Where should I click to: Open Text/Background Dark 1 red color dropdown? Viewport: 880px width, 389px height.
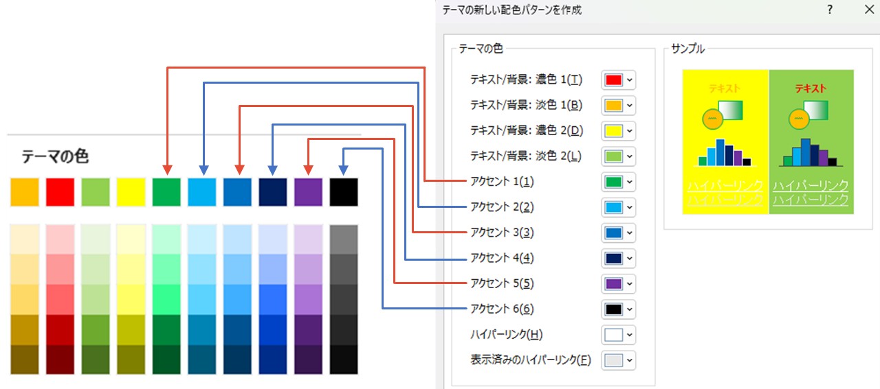click(x=618, y=80)
